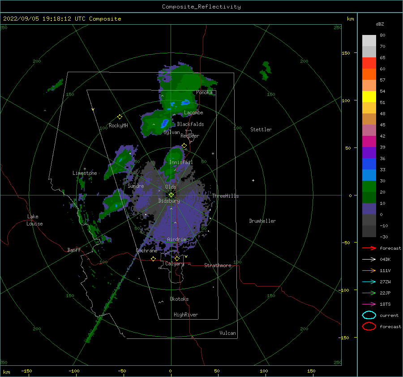Click the HighRiver label
This screenshot has width=403, height=377.
point(186,315)
